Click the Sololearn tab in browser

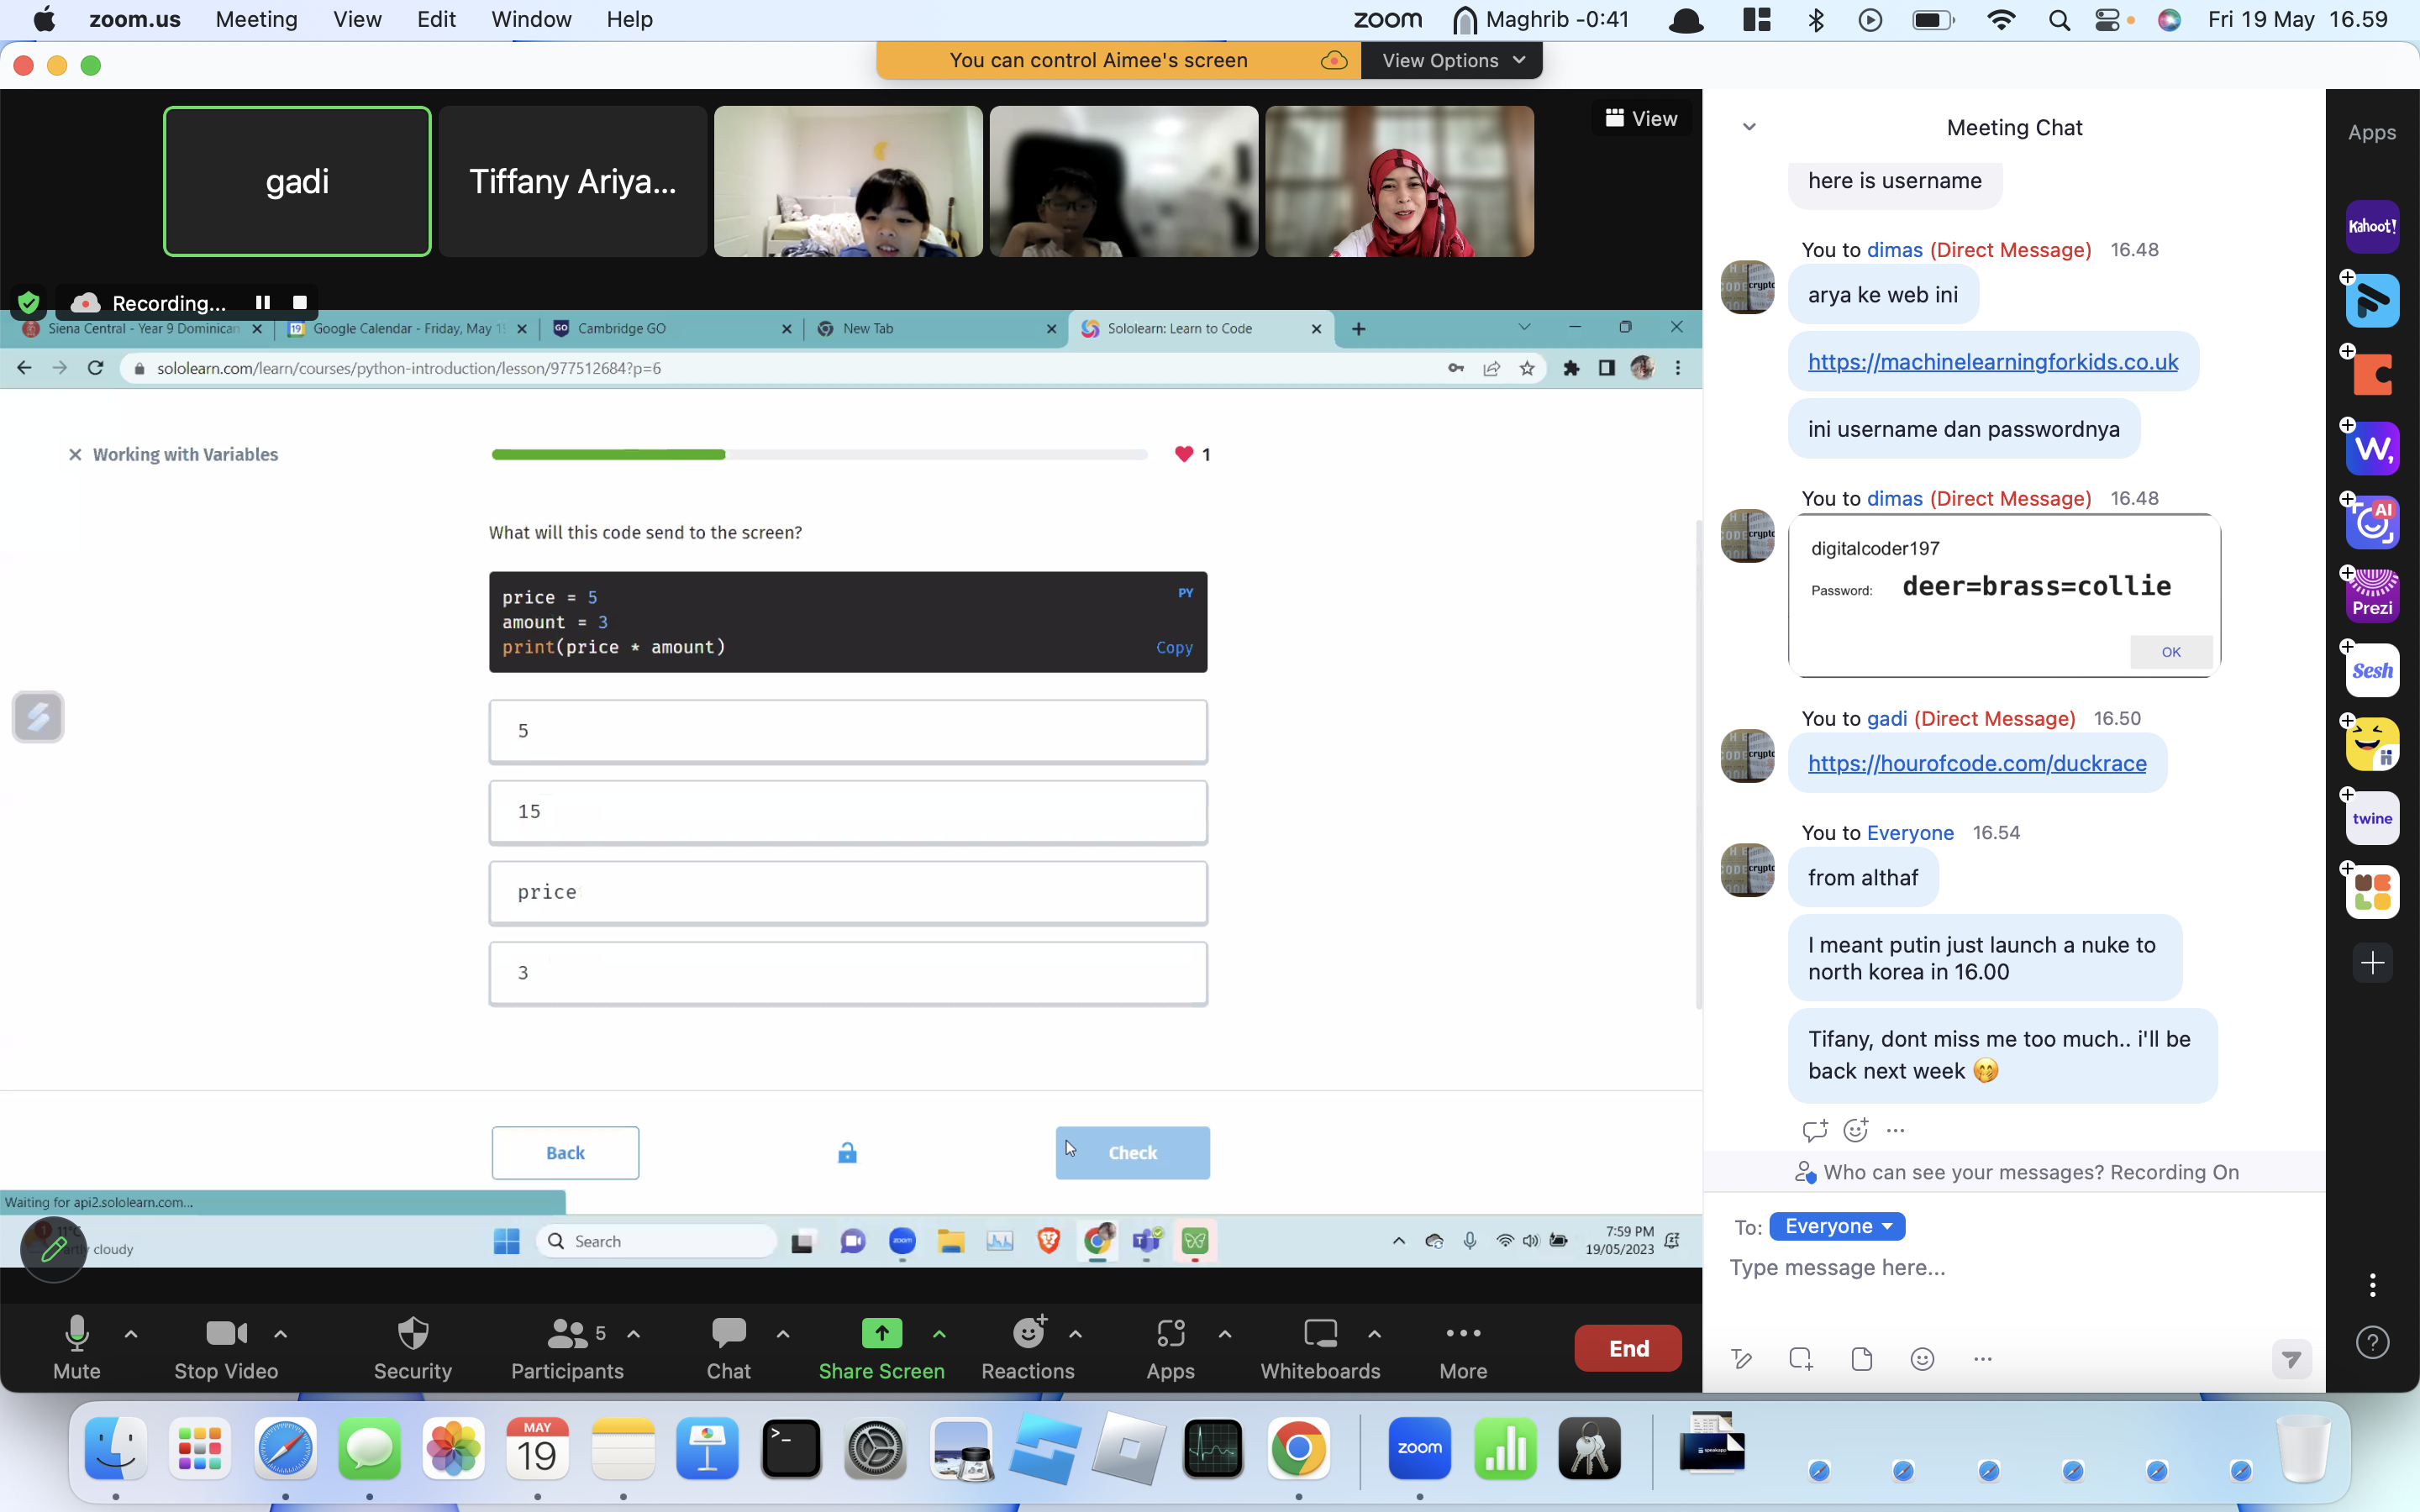point(1201,329)
